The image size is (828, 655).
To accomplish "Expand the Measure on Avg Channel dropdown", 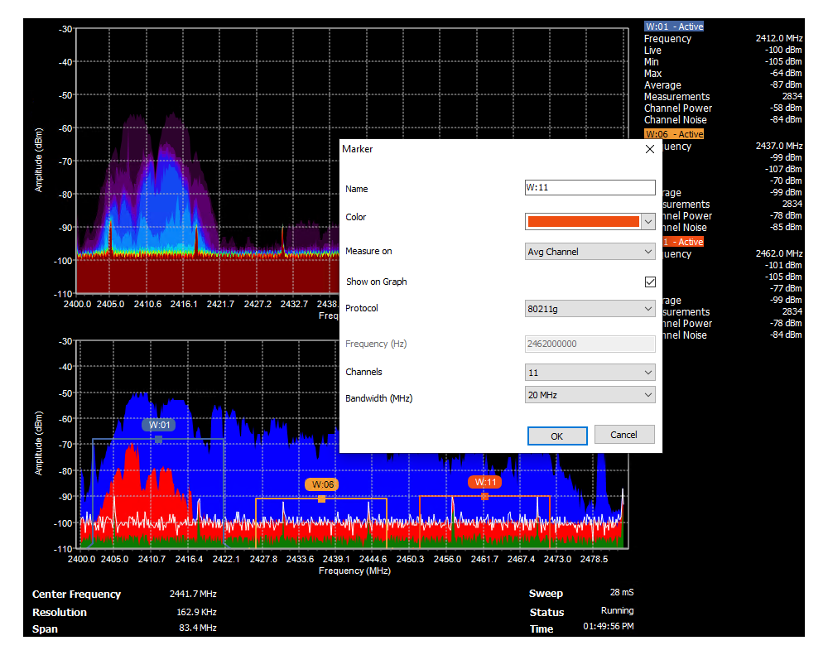I will coord(590,252).
